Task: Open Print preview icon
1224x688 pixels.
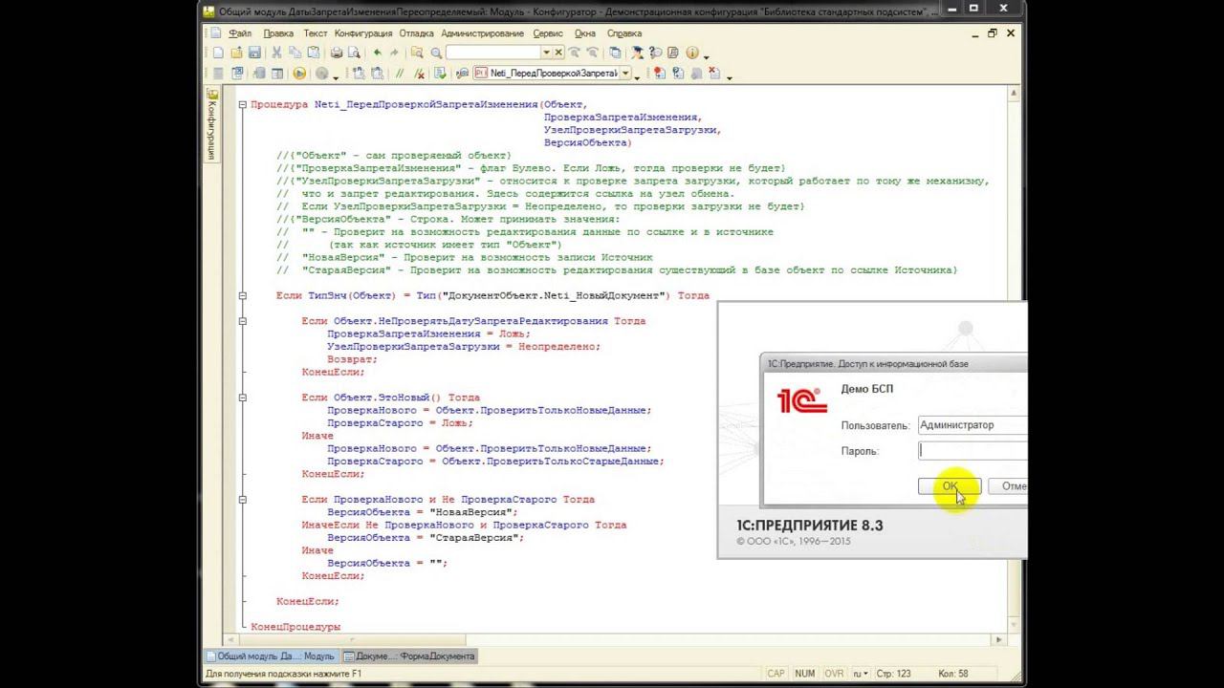Action: click(x=353, y=53)
